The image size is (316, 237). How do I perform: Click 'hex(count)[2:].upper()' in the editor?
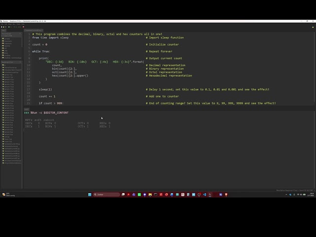click(x=70, y=76)
